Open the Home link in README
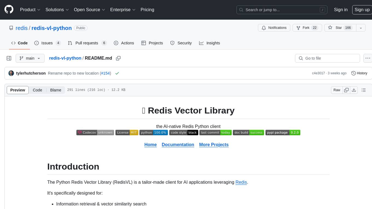Image resolution: width=372 pixels, height=209 pixels. coord(150,144)
